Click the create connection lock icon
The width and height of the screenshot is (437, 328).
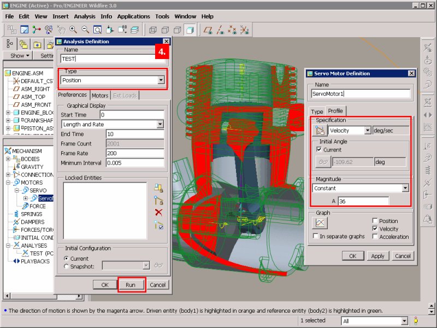tap(158, 200)
